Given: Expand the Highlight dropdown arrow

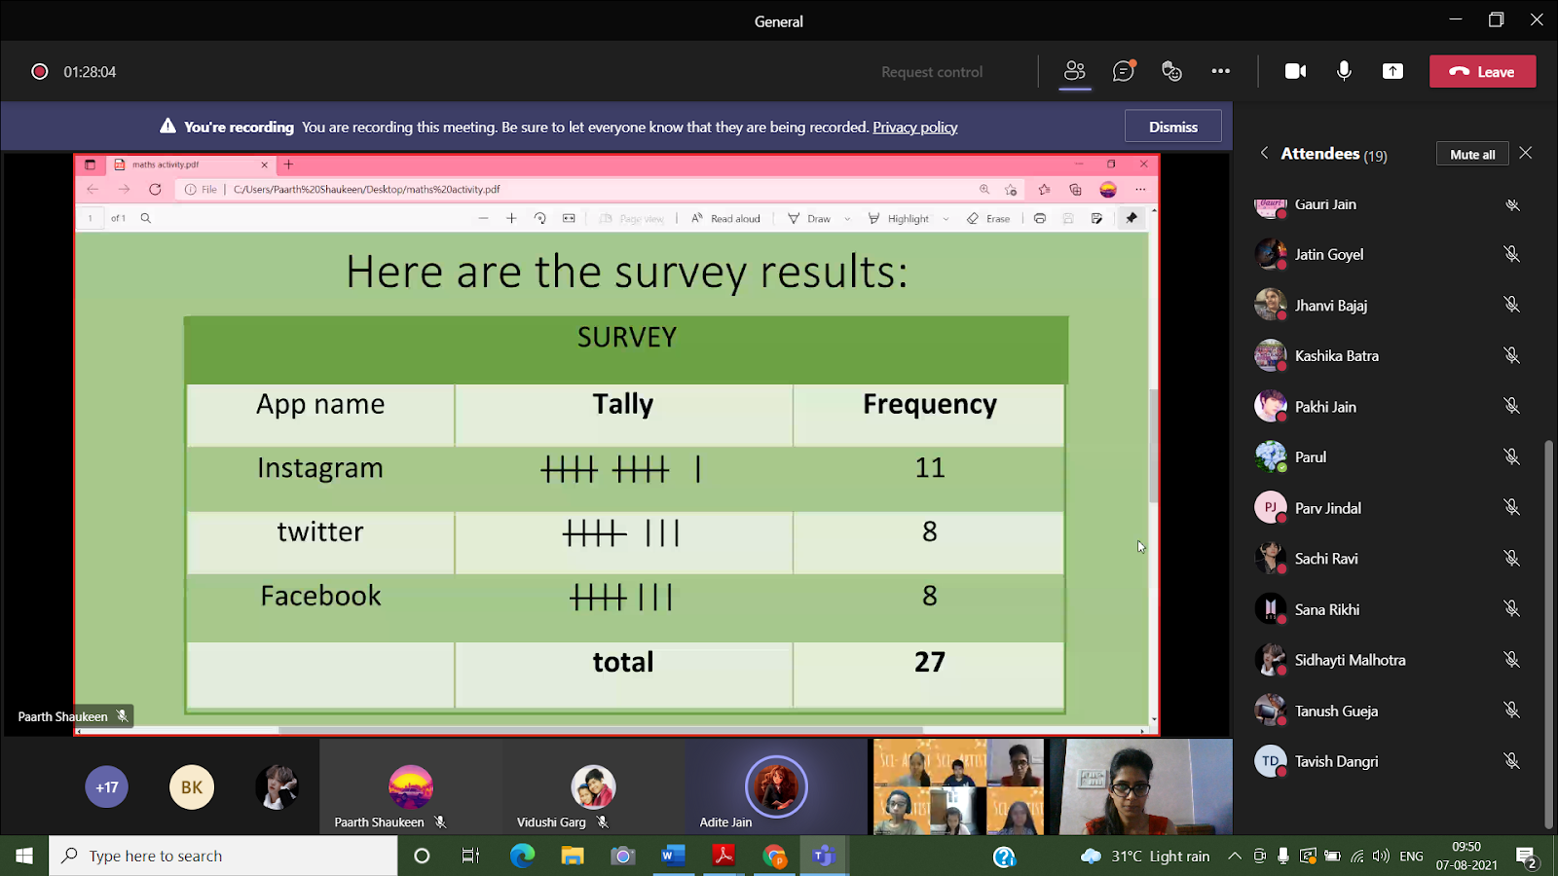Looking at the screenshot, I should tap(946, 219).
